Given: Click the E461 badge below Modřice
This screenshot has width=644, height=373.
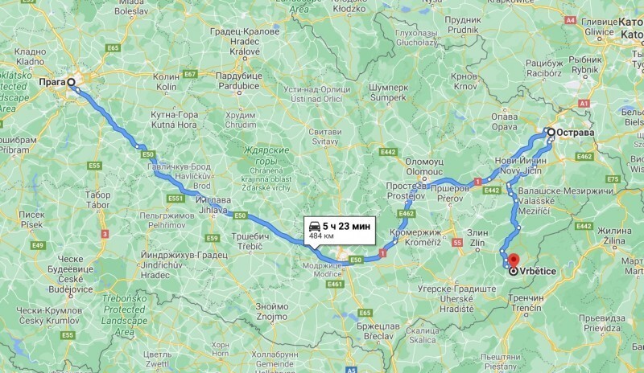Looking at the screenshot, I should (335, 284).
